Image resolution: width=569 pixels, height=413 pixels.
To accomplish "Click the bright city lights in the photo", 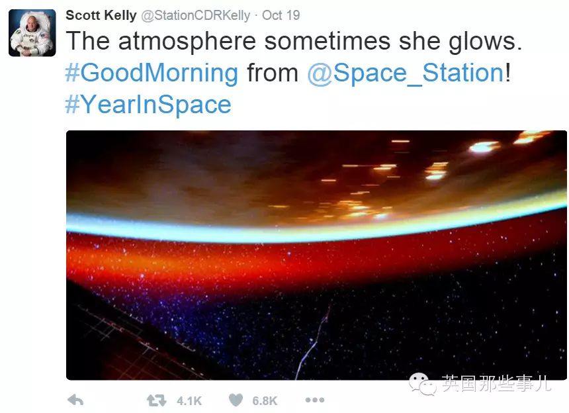I will (x=482, y=147).
